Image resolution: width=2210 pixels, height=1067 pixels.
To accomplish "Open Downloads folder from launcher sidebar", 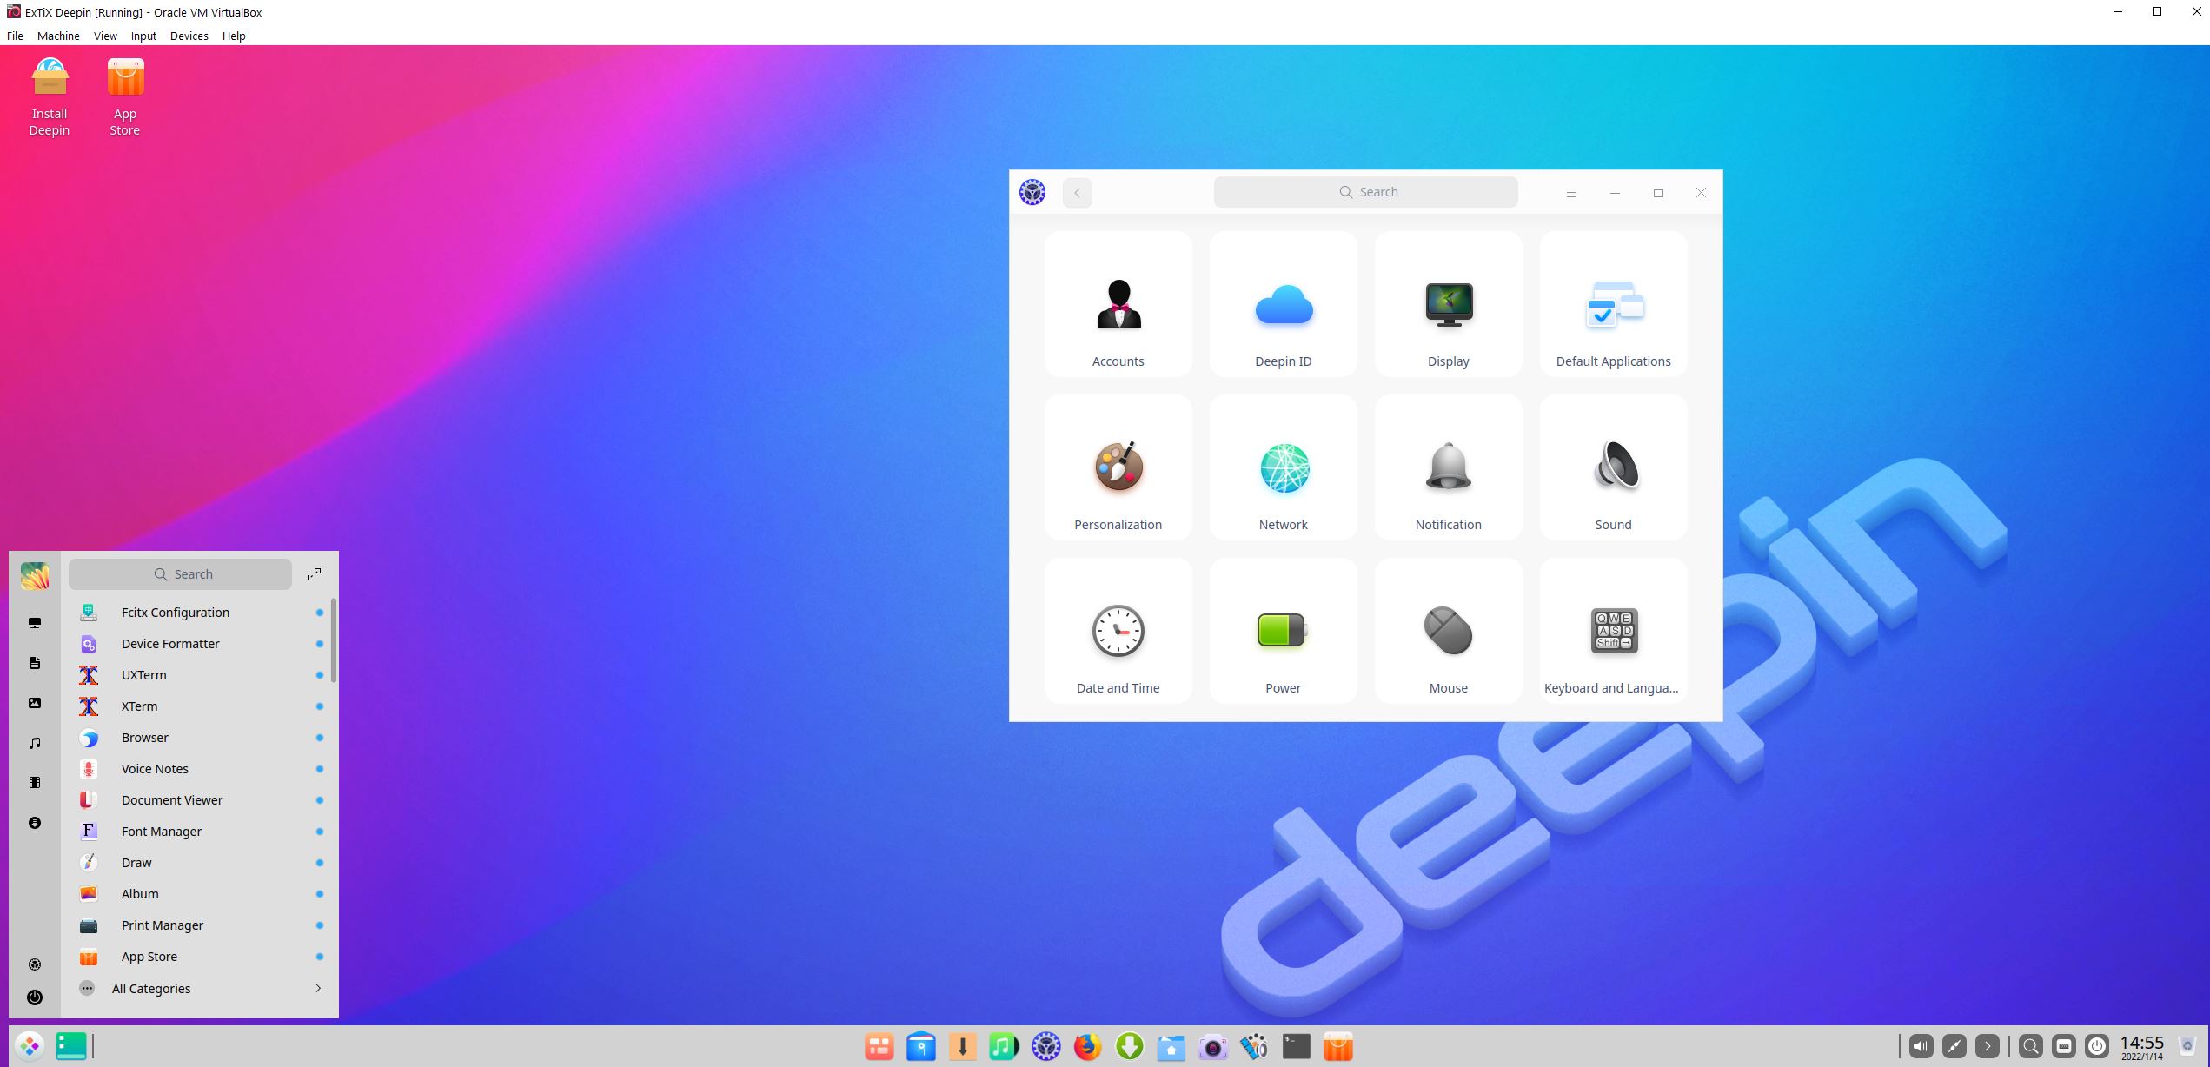I will pyautogui.click(x=35, y=823).
